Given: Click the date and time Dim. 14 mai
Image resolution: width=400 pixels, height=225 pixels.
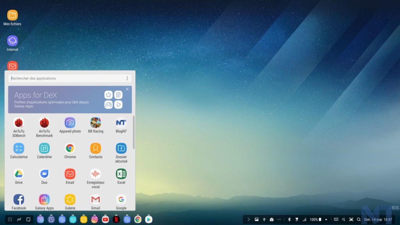Looking at the screenshot, I should (378, 220).
